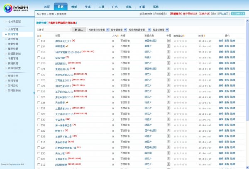Open the 模板 top tab

[74, 7]
